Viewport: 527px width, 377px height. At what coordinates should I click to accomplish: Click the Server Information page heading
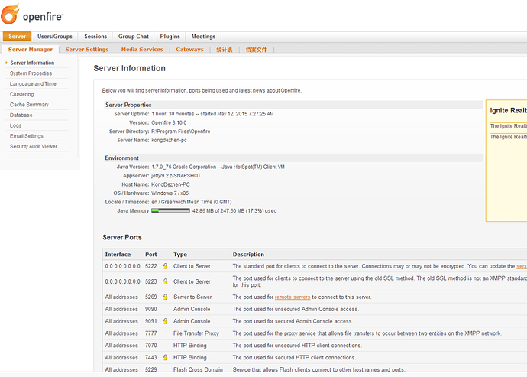(x=129, y=68)
